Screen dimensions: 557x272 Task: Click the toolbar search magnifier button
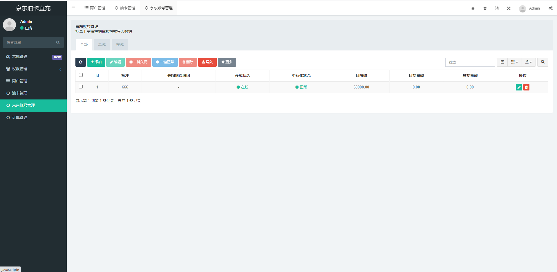543,62
